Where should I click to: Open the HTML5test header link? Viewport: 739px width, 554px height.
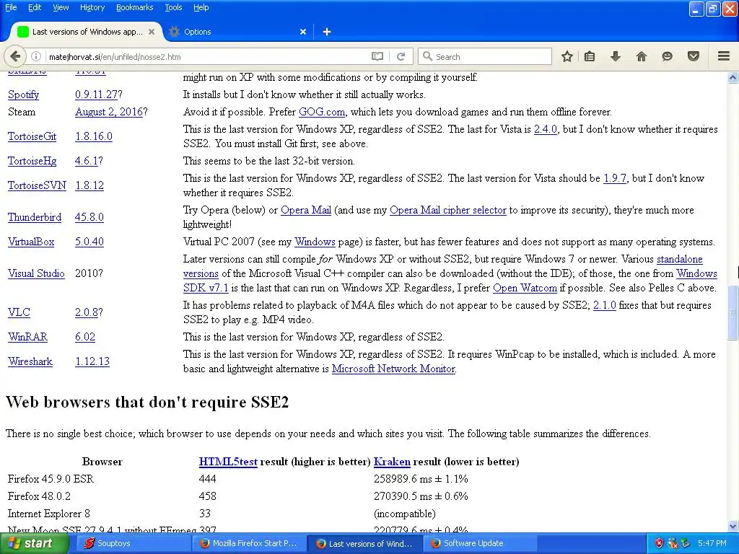[x=228, y=462]
